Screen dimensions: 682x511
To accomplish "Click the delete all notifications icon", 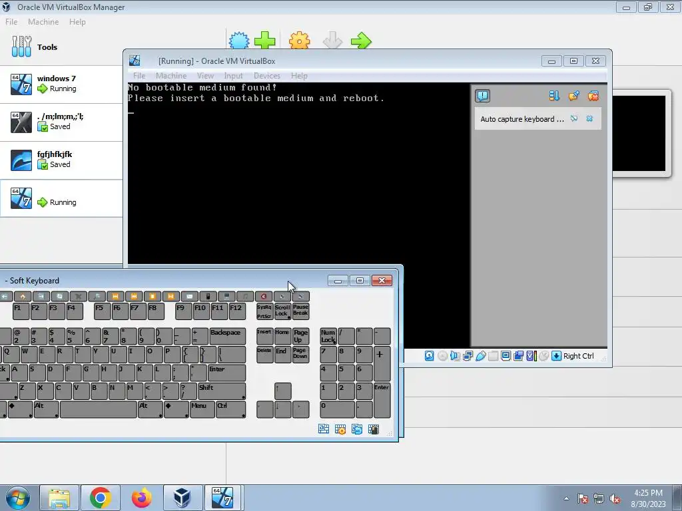I will point(593,96).
